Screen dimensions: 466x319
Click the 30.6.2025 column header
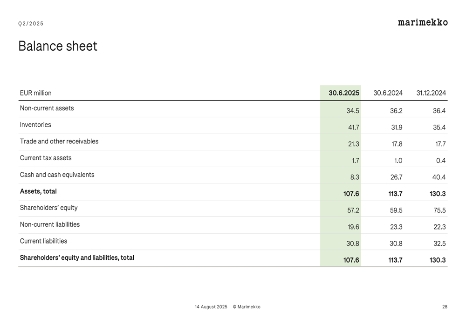tap(344, 93)
